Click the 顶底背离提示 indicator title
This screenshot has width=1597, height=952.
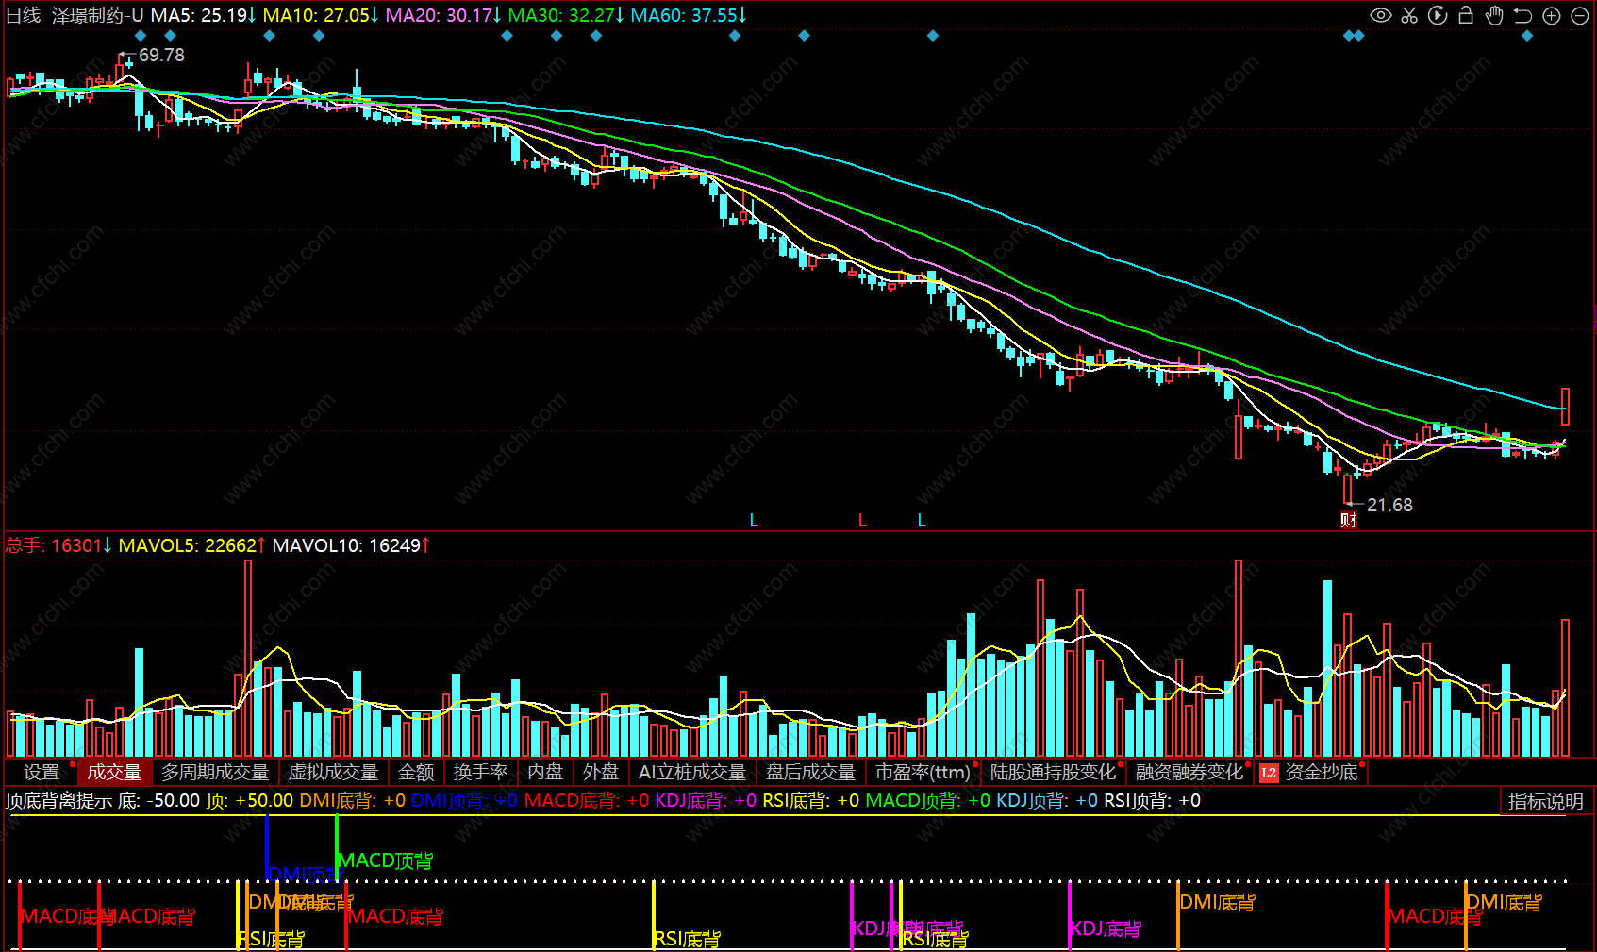[58, 801]
